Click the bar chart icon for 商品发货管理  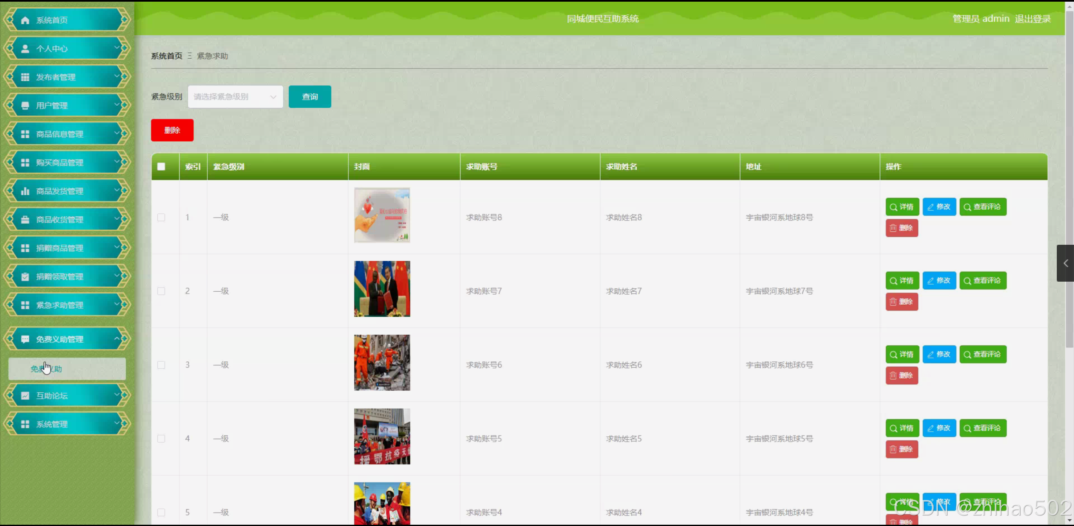tap(25, 191)
